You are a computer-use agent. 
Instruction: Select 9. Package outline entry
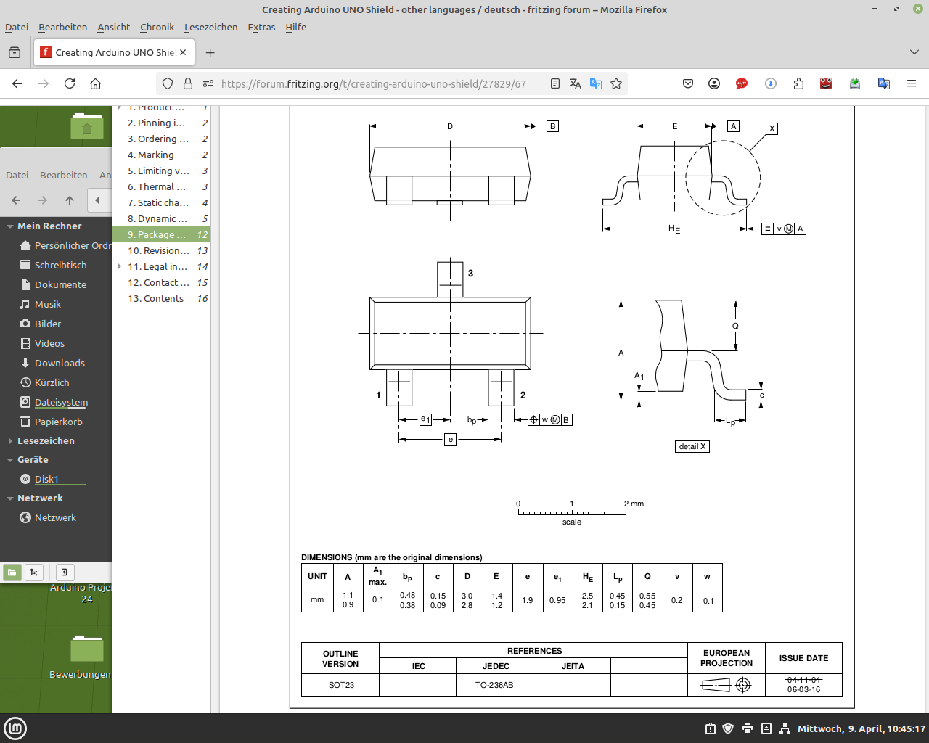tap(161, 235)
